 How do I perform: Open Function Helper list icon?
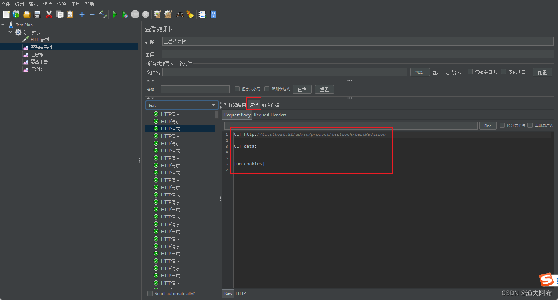pos(202,14)
